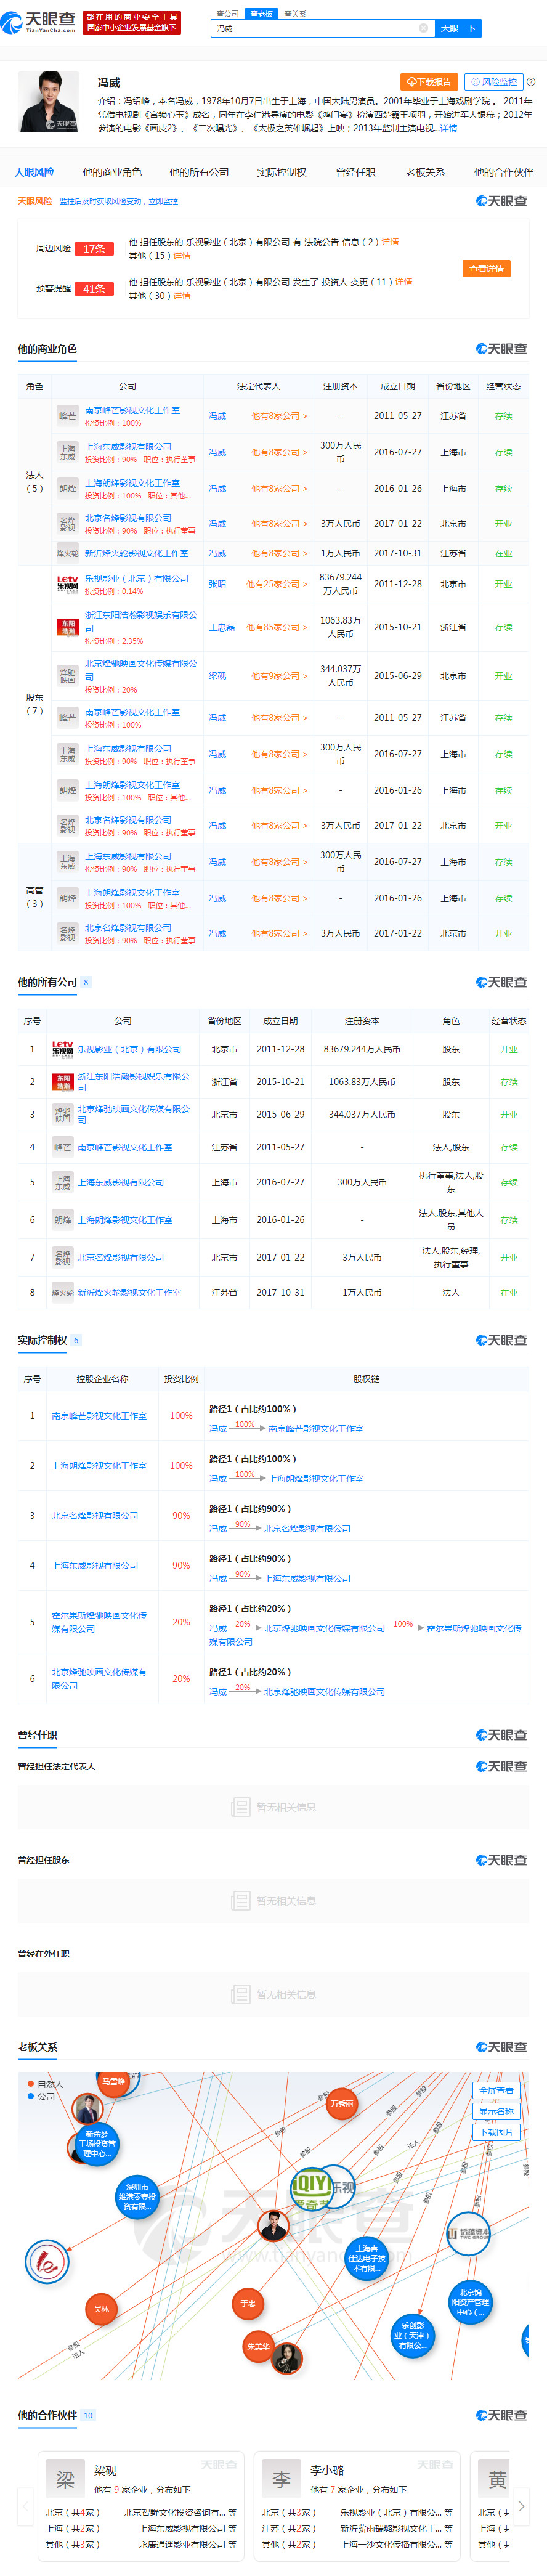Expand 他有25家公司 next to 张昭

coord(277,584)
